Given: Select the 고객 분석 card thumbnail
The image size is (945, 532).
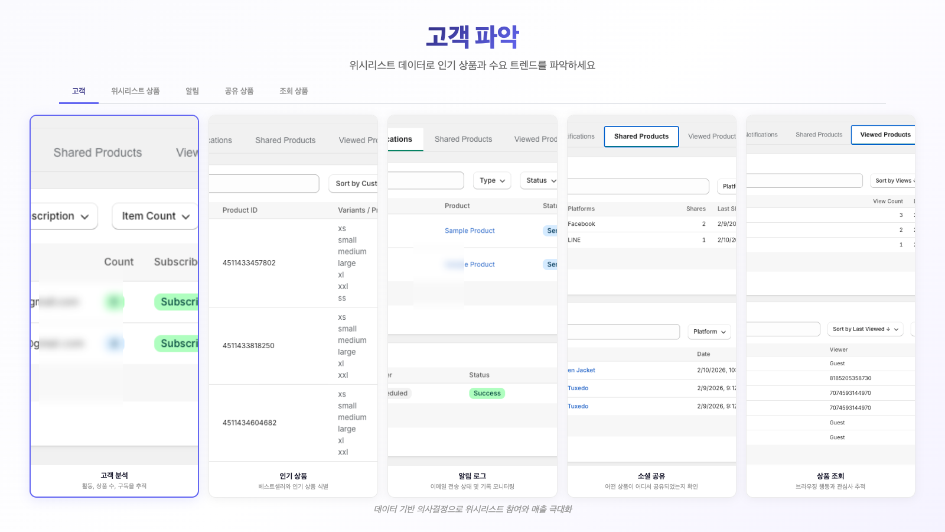Looking at the screenshot, I should point(114,306).
